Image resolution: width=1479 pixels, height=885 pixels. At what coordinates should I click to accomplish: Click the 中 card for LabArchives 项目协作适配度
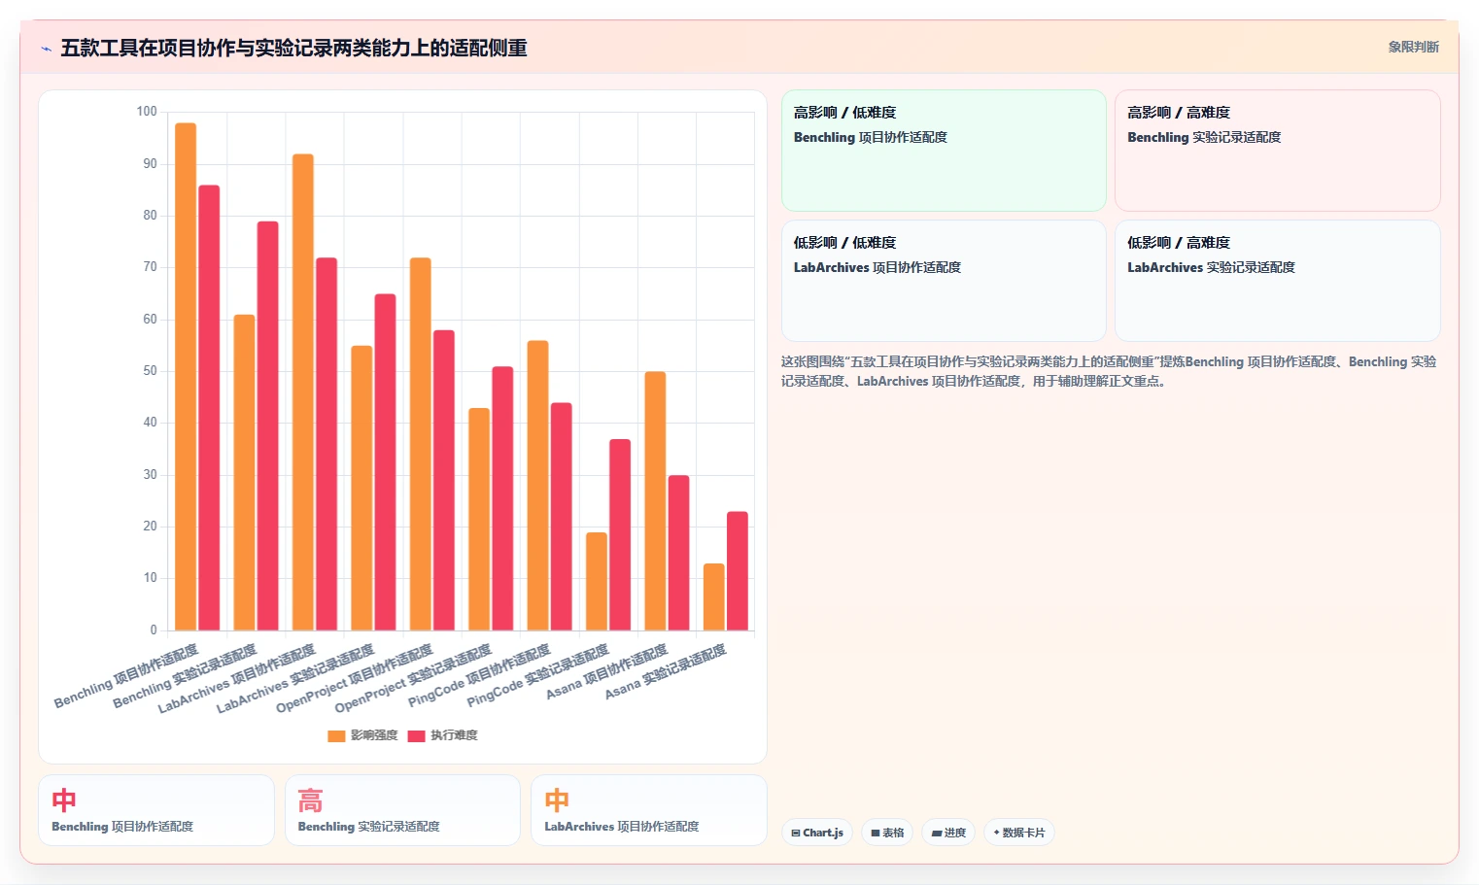pos(649,810)
